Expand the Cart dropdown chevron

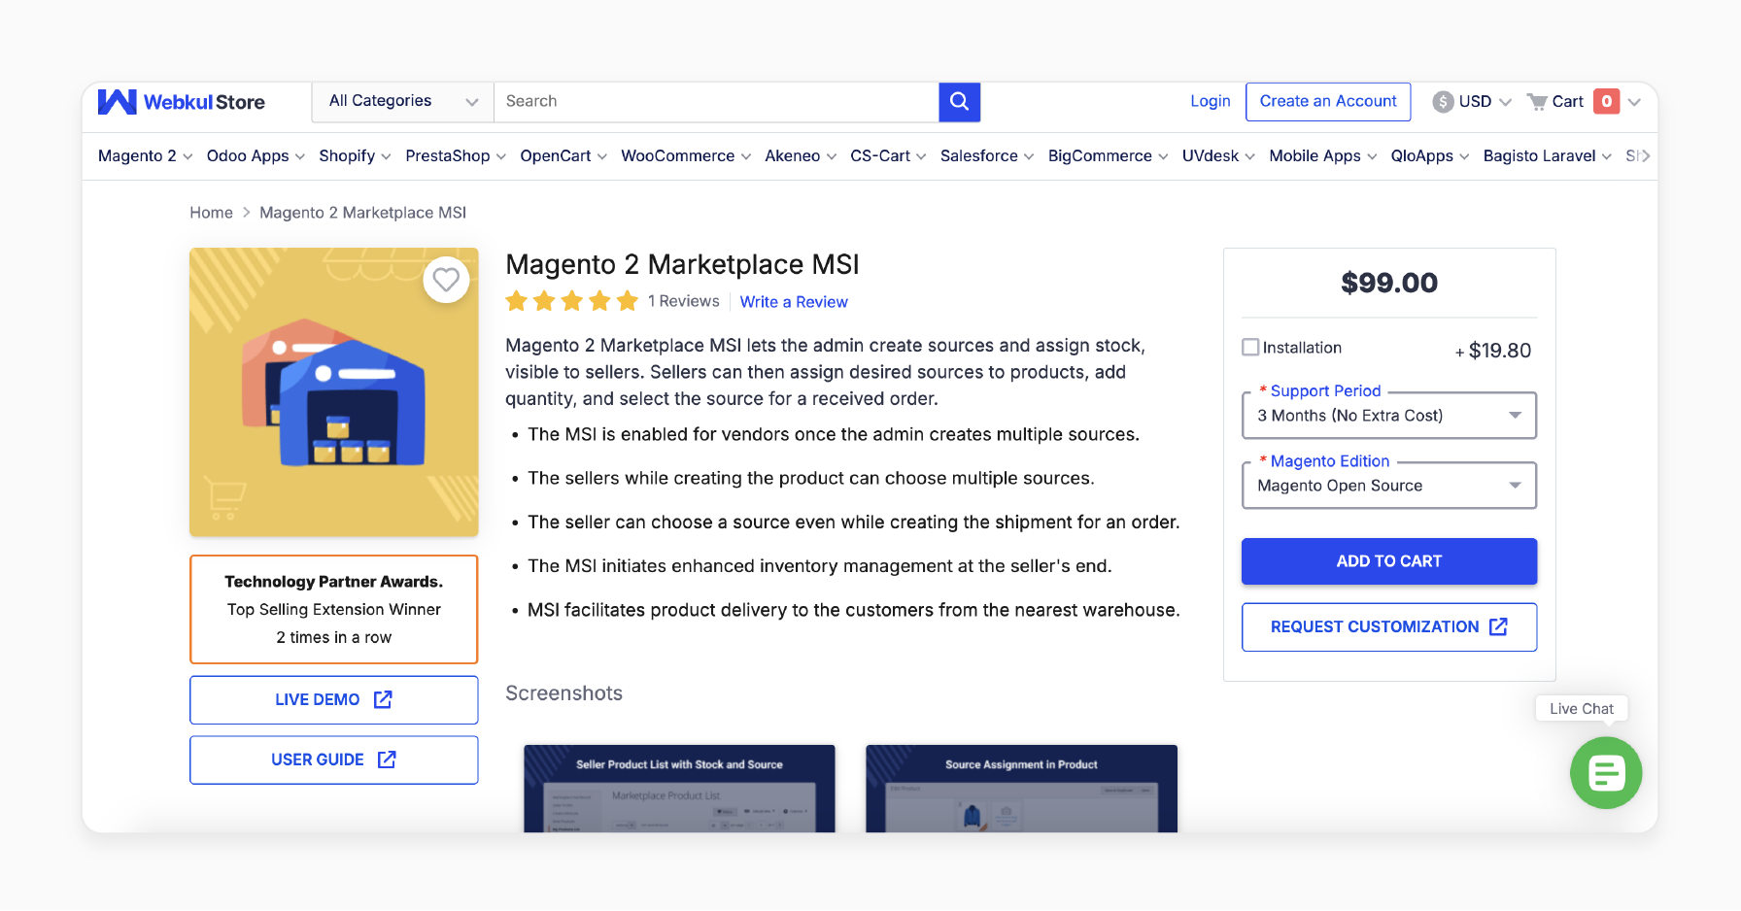pyautogui.click(x=1634, y=102)
